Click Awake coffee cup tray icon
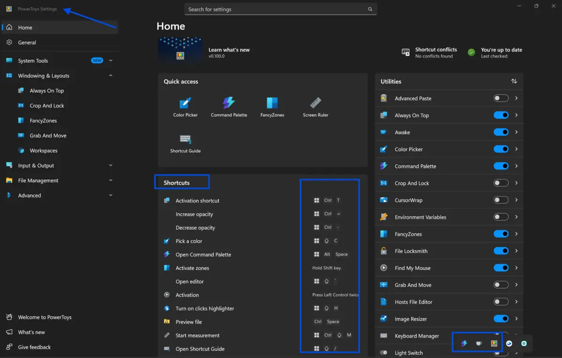Viewport: 562px width, 358px height. point(479,343)
